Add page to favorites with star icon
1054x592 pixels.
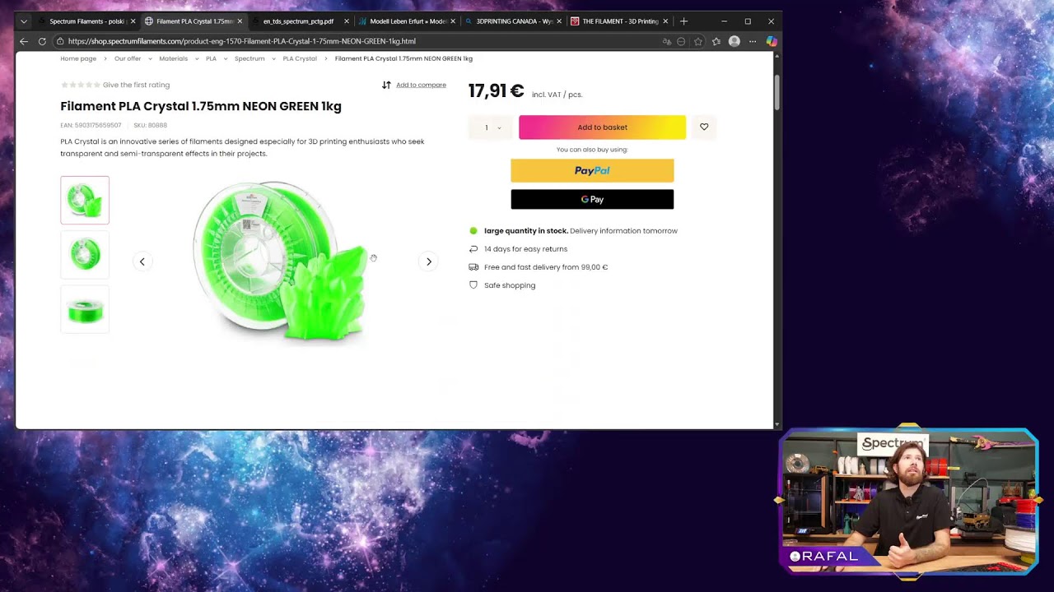coord(698,41)
